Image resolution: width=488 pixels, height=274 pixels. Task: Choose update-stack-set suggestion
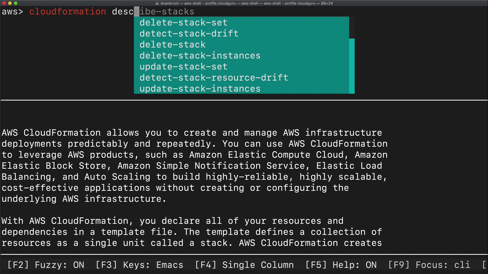[183, 67]
